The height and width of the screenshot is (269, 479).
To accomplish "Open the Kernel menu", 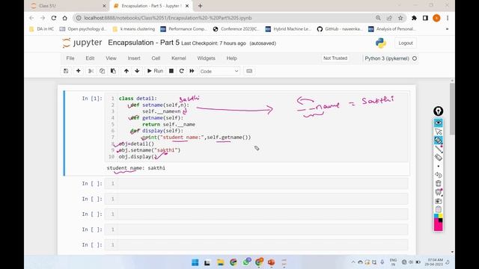I will pos(179,58).
